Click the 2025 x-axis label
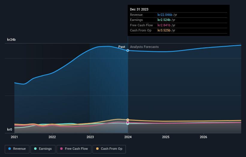 pos(166,137)
